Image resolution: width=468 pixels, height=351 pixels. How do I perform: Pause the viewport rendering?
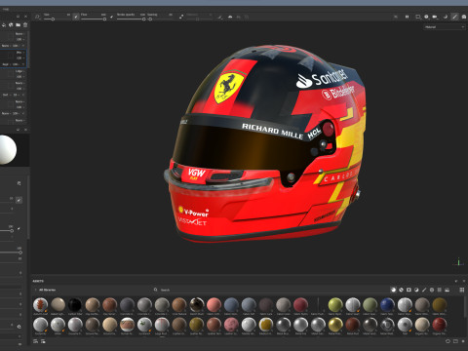coord(407,17)
